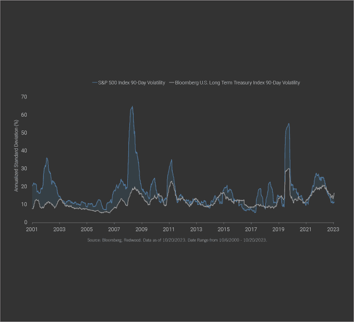This screenshot has width=354, height=322.
Task: Click the 2021 x-axis label
Action: (x=306, y=229)
